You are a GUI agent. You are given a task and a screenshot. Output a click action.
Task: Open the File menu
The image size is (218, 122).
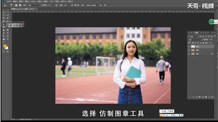point(9,1)
